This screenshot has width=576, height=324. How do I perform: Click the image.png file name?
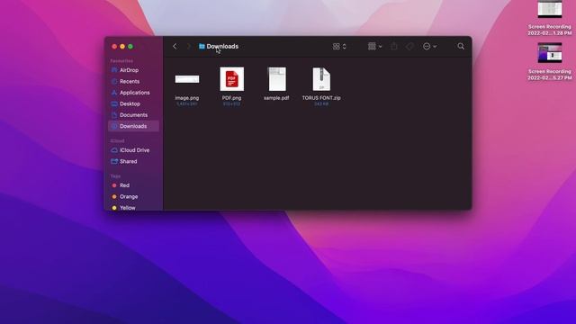[x=187, y=98]
